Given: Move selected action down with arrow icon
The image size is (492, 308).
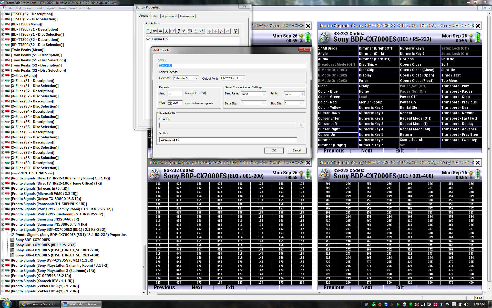Looking at the screenshot, I should pyautogui.click(x=216, y=31).
